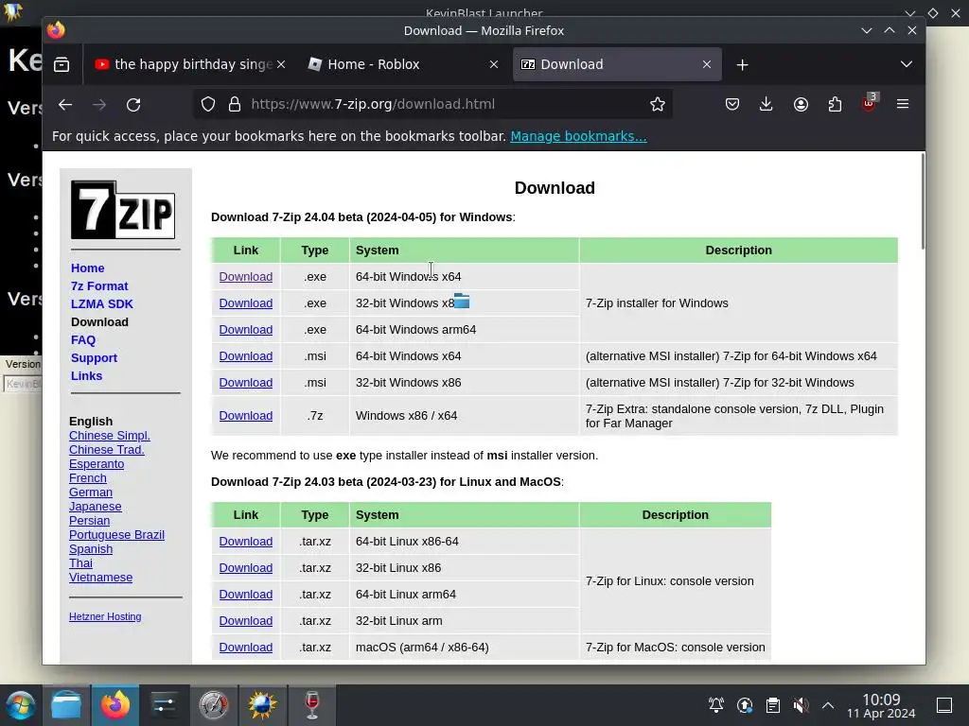969x726 pixels.
Task: Click the Manage bookmarks link
Action: pos(578,136)
